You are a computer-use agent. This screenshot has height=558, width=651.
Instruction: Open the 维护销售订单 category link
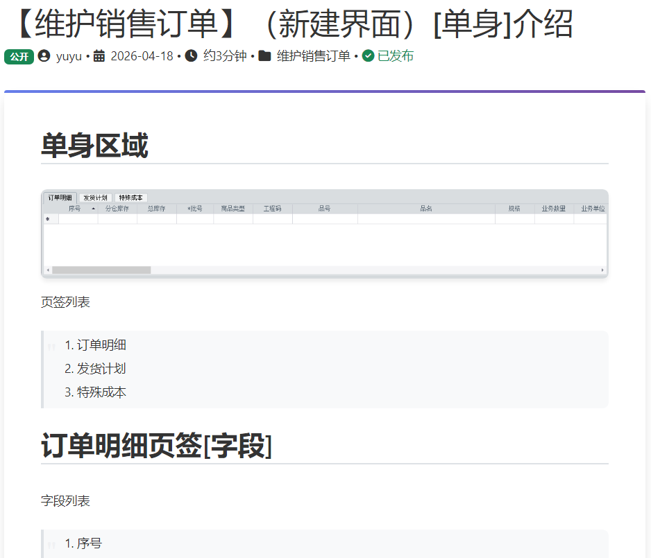click(x=313, y=56)
